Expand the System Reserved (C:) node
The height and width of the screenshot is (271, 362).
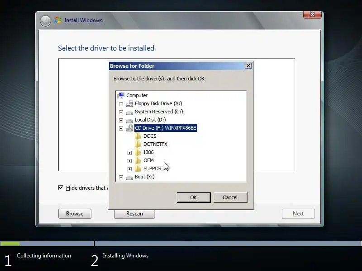121,112
